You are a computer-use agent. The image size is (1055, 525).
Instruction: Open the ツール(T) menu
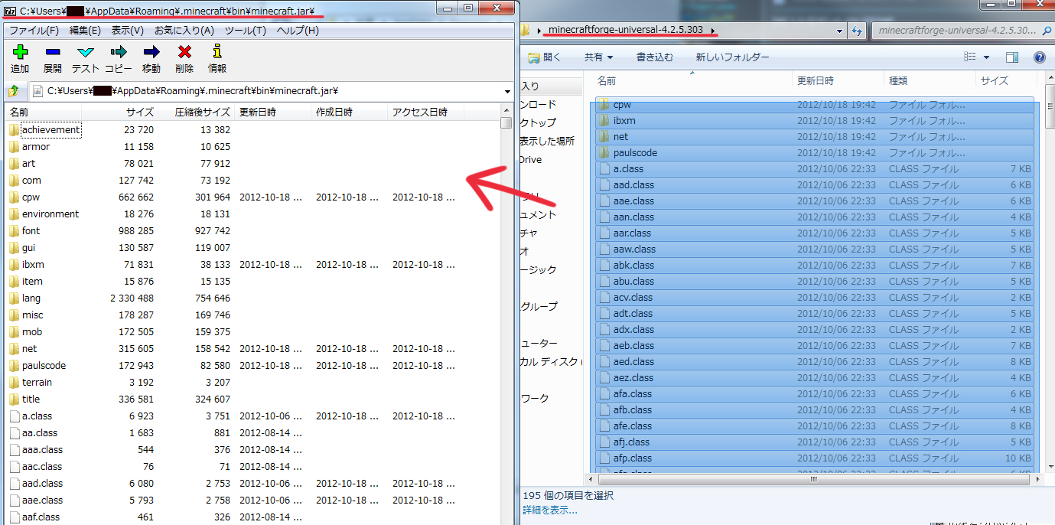[245, 31]
